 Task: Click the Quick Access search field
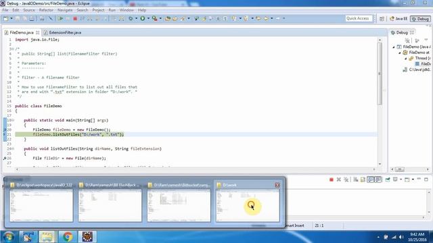pyautogui.click(x=359, y=18)
